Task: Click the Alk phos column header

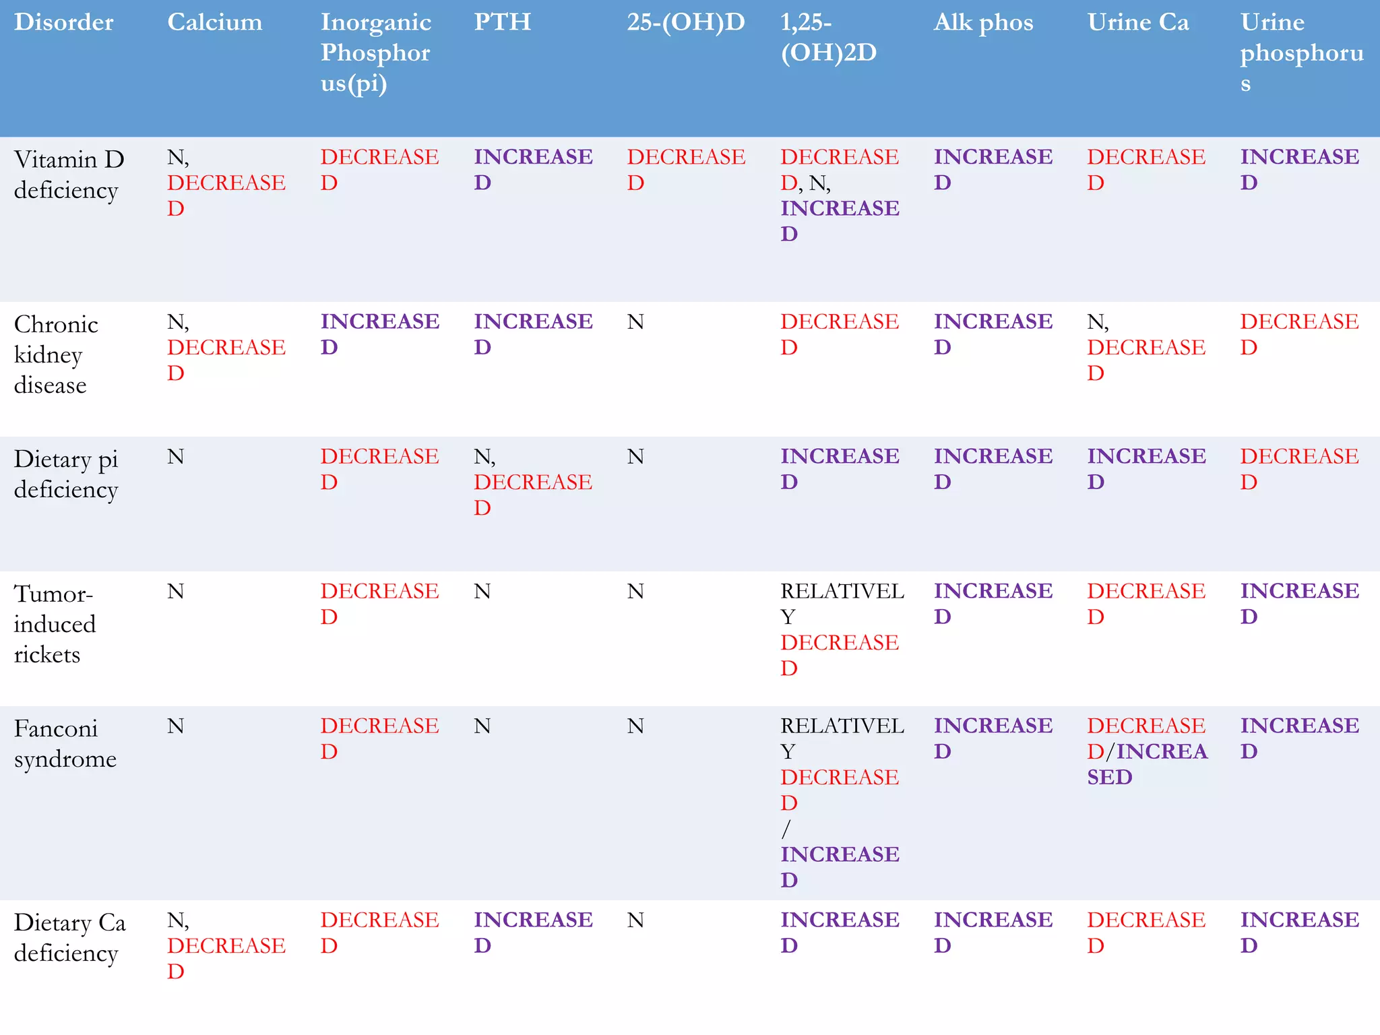Action: tap(983, 22)
